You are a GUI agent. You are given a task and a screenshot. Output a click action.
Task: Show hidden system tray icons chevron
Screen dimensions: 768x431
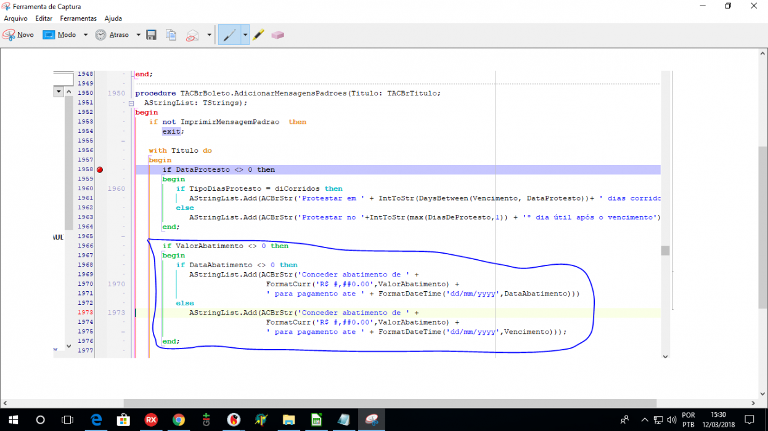coord(645,420)
